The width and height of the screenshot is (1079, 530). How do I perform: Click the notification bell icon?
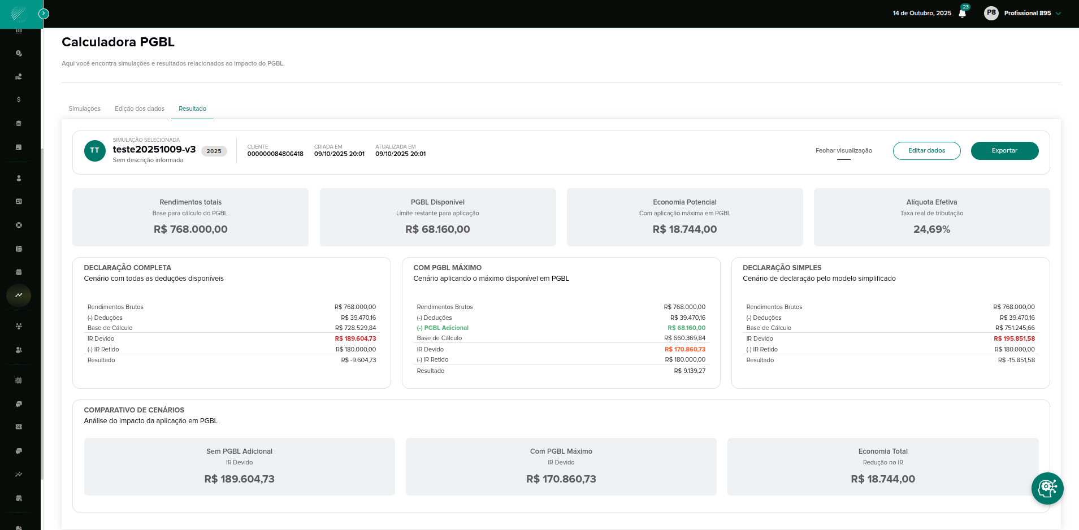pyautogui.click(x=962, y=14)
